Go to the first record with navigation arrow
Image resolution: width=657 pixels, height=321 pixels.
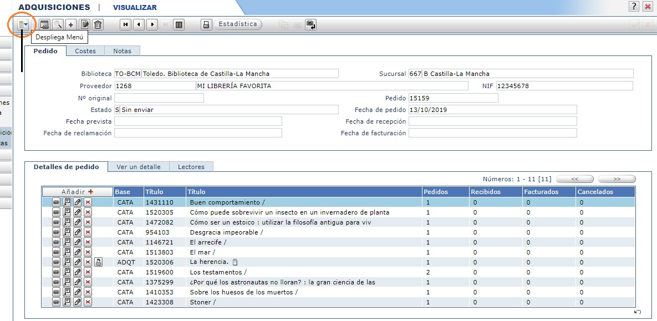(125, 24)
